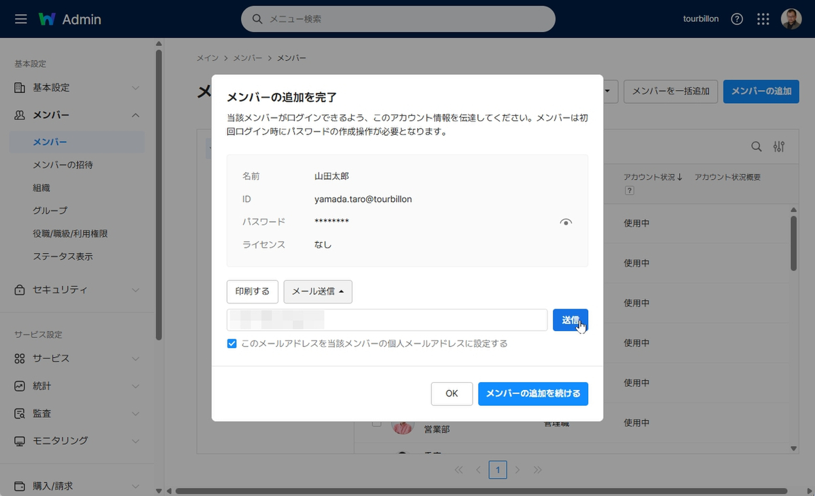
Task: Open ステータス表示 in sidebar
Action: click(x=63, y=256)
